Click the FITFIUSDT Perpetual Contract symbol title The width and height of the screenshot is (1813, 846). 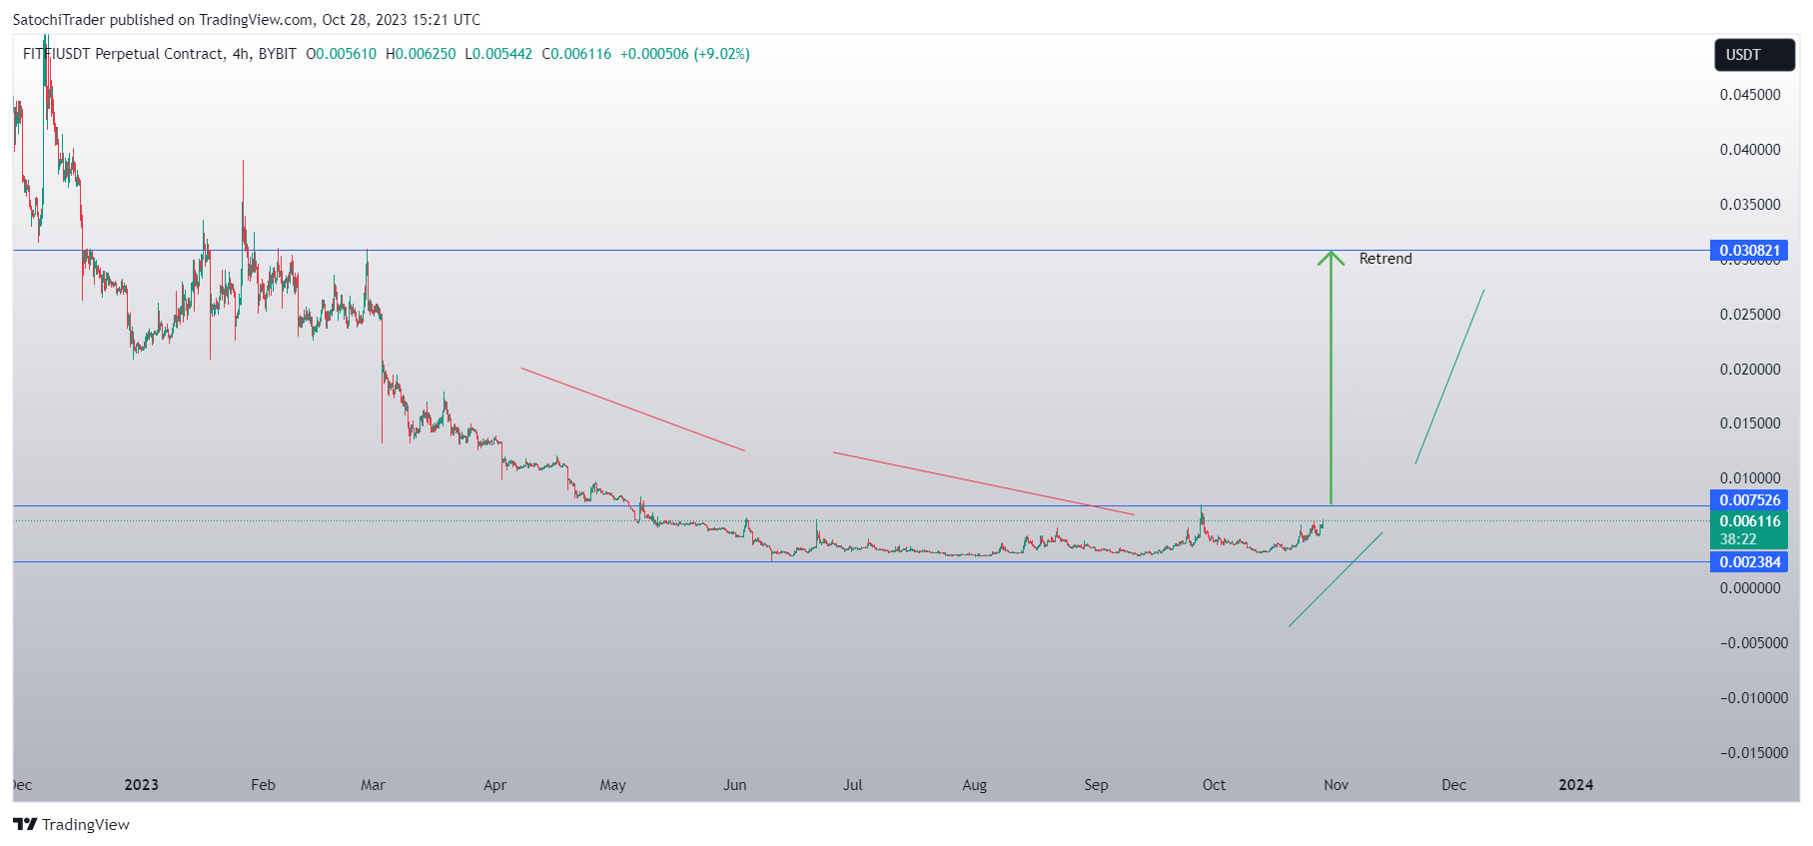(123, 54)
